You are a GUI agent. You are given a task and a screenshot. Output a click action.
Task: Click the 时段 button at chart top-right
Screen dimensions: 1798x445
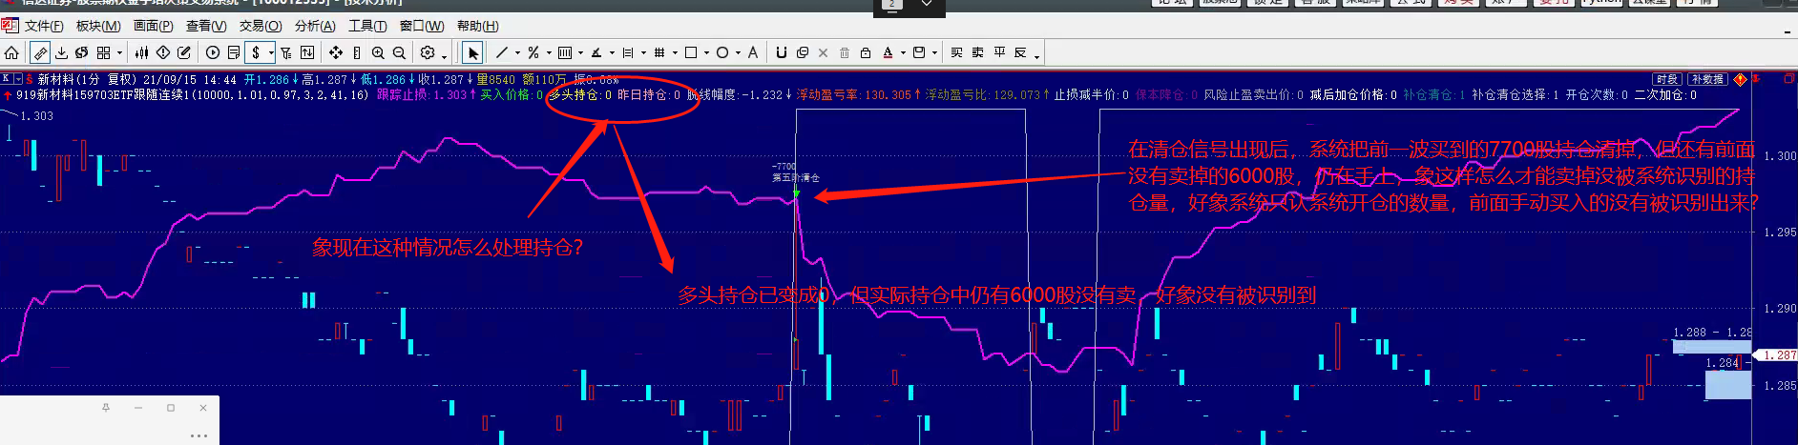[x=1666, y=79]
